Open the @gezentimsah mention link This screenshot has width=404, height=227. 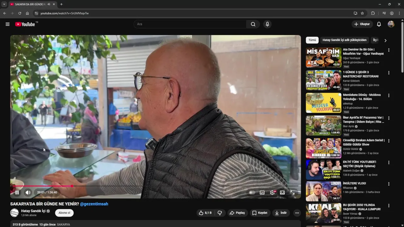click(x=94, y=204)
